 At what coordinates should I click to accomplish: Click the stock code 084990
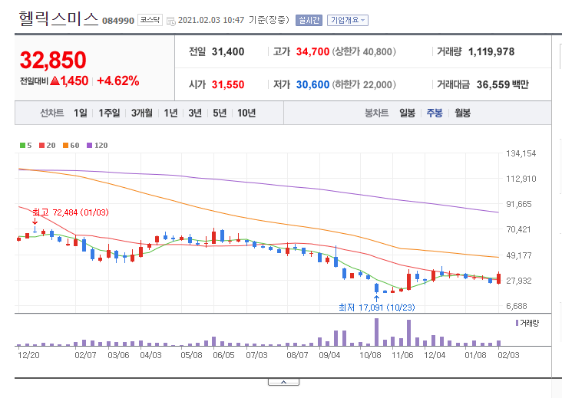pyautogui.click(x=118, y=21)
